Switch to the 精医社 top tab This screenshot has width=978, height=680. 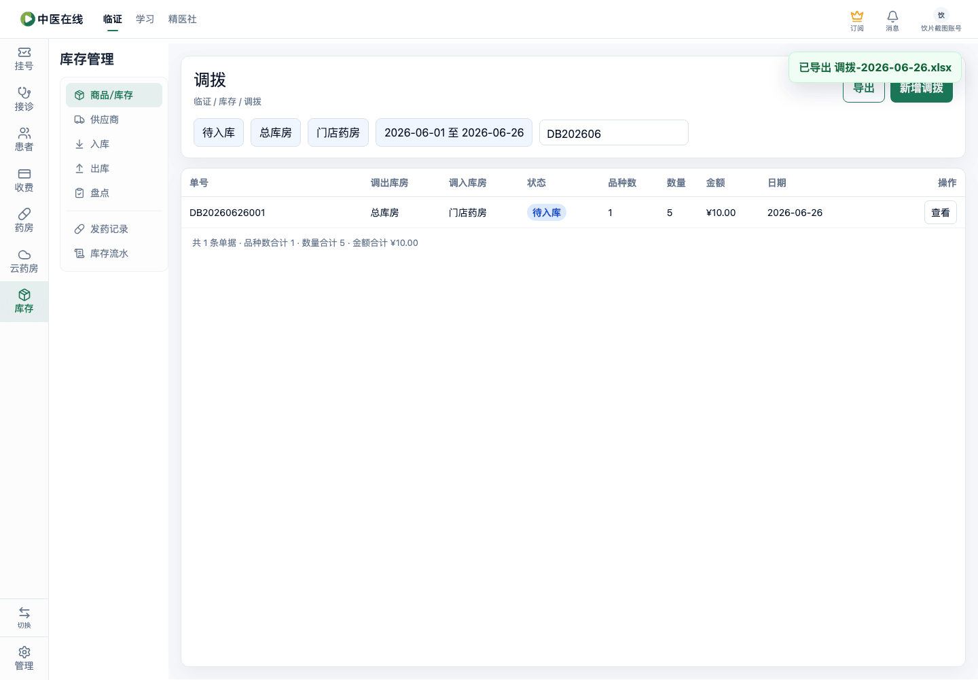[183, 19]
